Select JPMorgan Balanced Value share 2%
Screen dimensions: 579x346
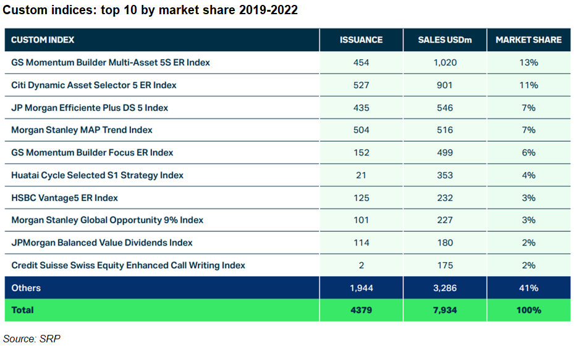[528, 243]
